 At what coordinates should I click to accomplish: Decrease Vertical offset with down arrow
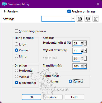[82, 52]
